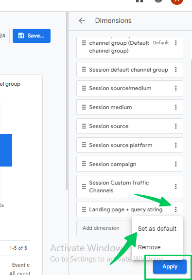Choose Remove from the context menu

tap(149, 247)
